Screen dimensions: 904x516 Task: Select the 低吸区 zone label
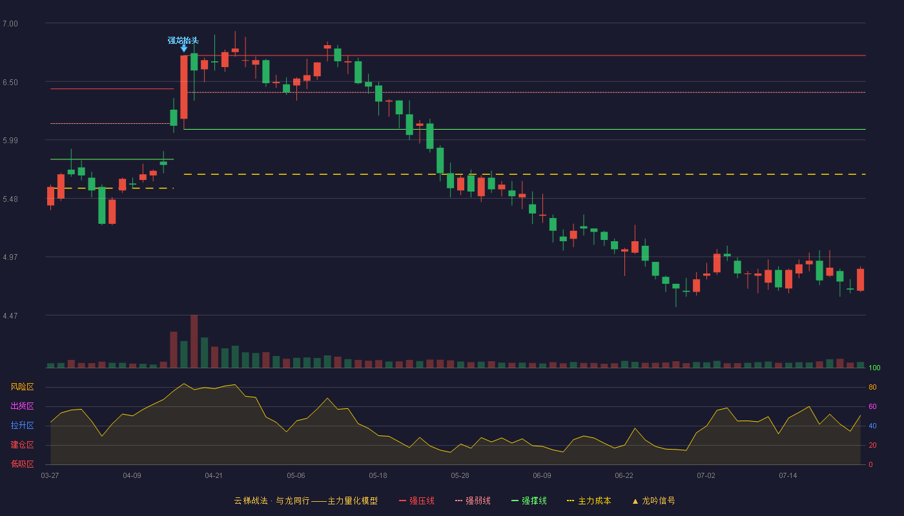22,464
